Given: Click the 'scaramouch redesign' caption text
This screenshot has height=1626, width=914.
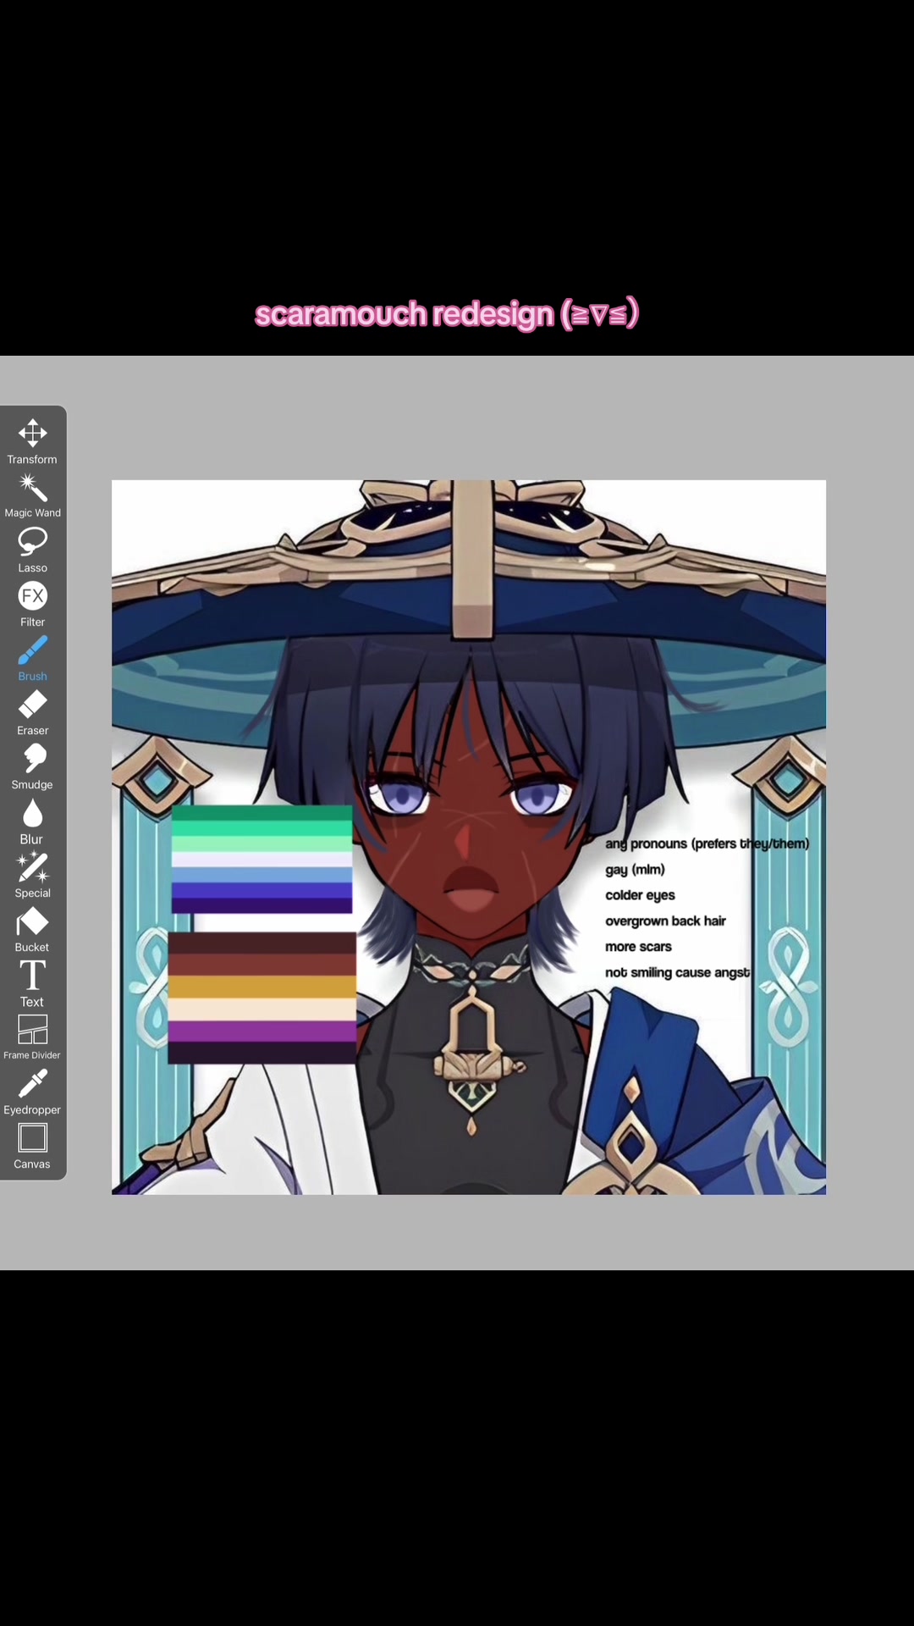Looking at the screenshot, I should click(x=446, y=314).
